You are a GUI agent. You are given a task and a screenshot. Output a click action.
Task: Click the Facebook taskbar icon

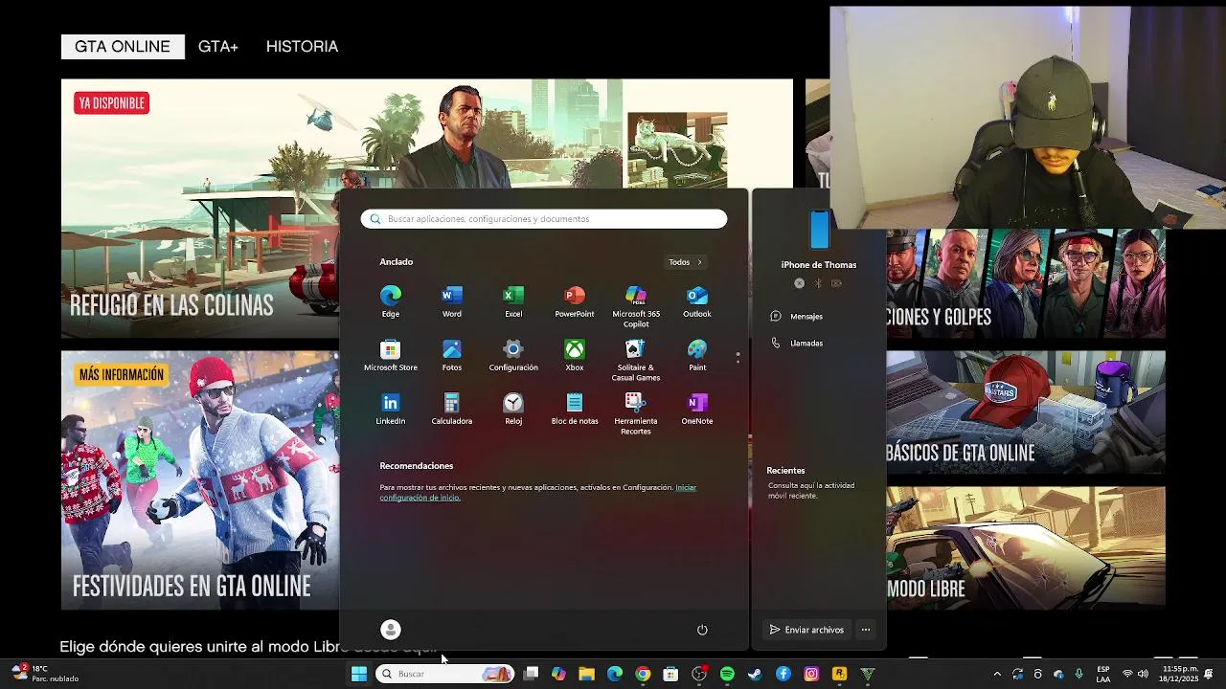point(783,674)
